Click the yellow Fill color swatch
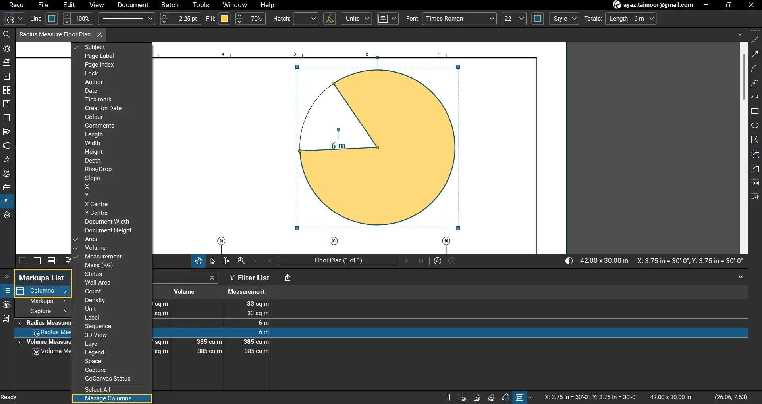The image size is (762, 404). pyautogui.click(x=224, y=19)
